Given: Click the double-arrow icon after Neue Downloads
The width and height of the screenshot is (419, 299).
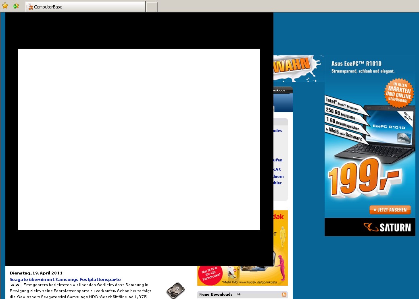Looking at the screenshot, I should pyautogui.click(x=239, y=295).
